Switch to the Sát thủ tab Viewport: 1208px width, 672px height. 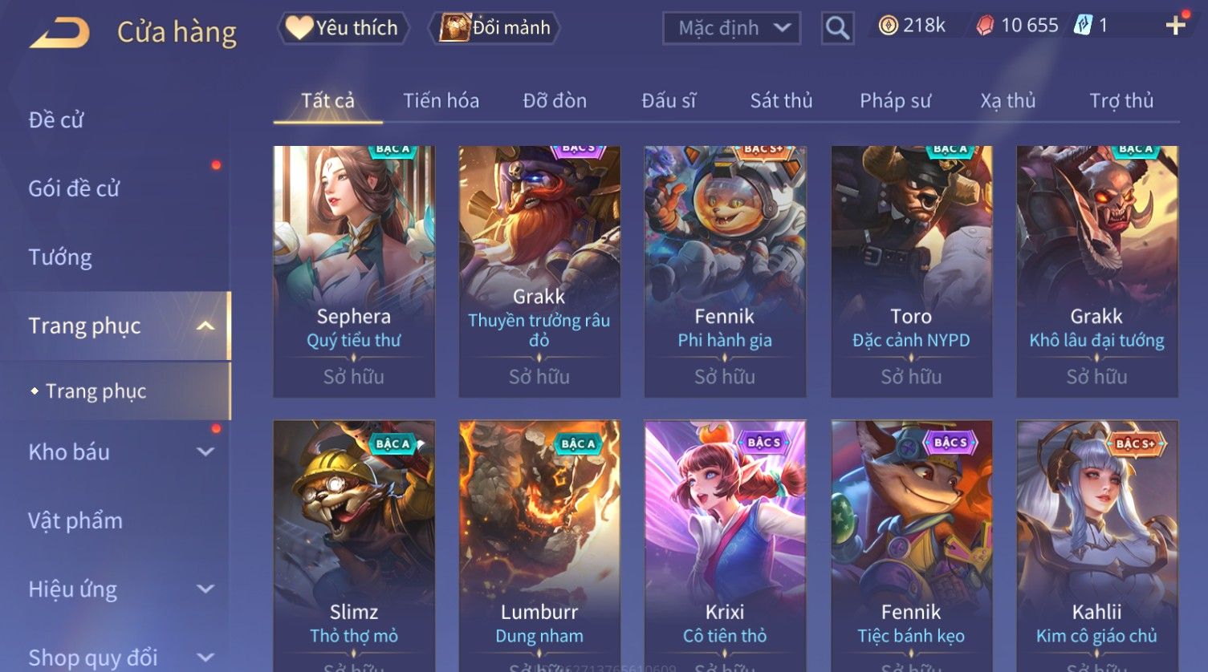click(x=781, y=100)
